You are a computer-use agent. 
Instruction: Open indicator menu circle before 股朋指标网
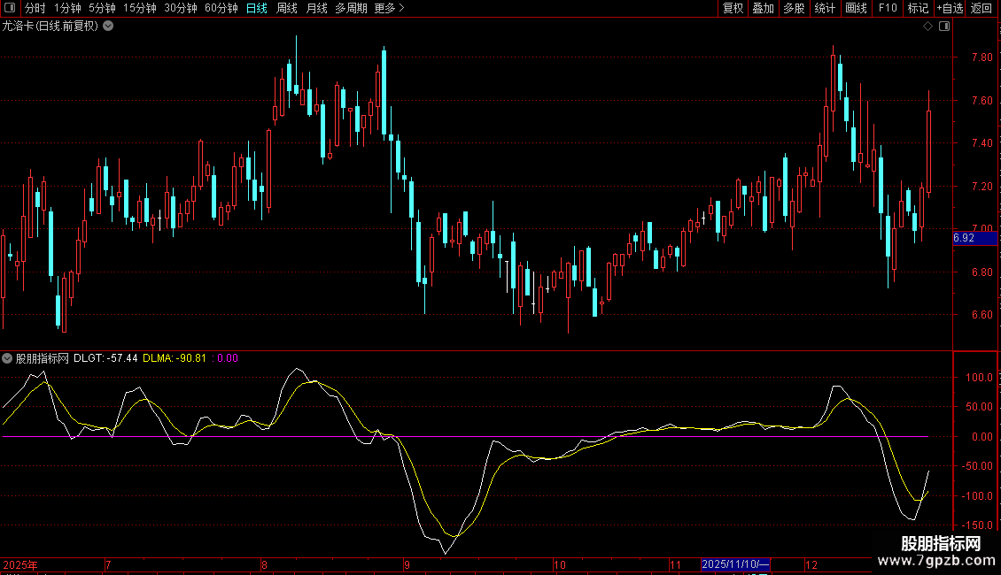pyautogui.click(x=7, y=358)
